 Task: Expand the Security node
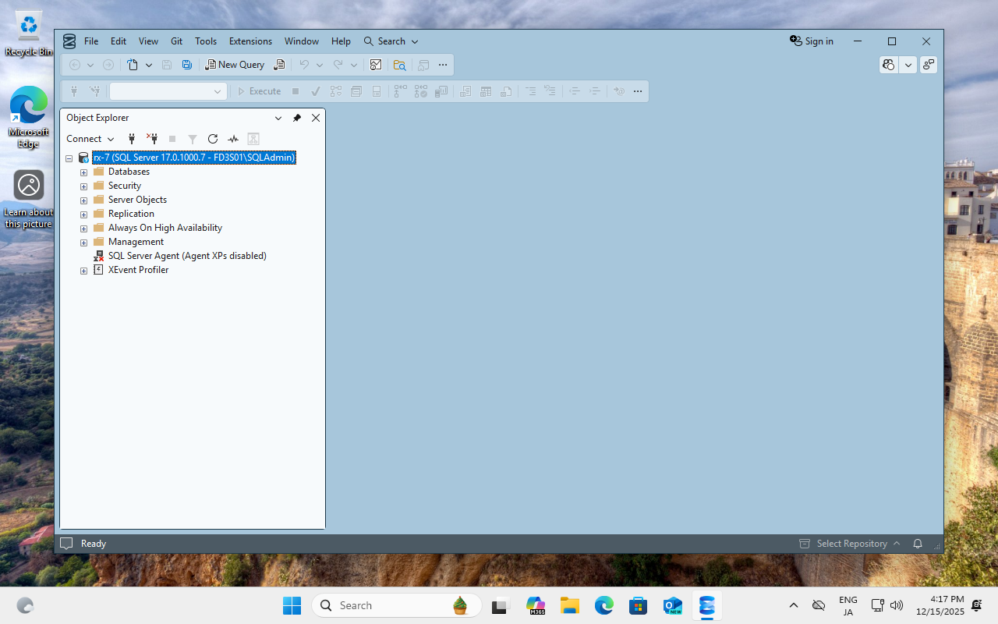pyautogui.click(x=83, y=186)
